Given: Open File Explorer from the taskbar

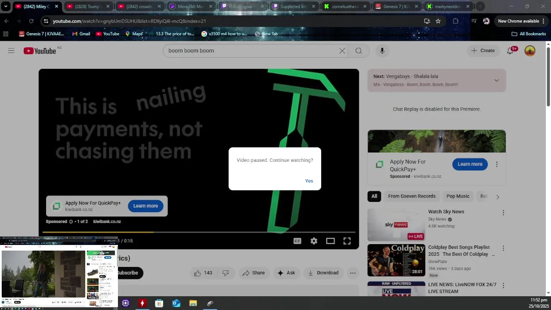Looking at the screenshot, I should tap(193, 304).
